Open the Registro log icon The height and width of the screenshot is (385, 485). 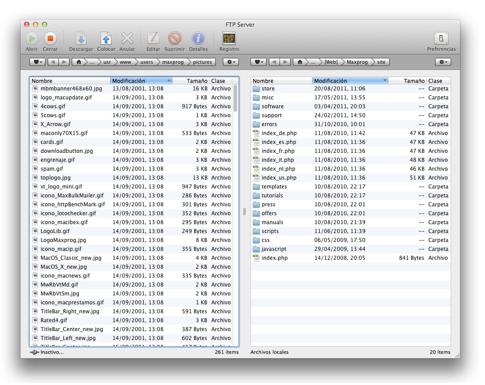(x=229, y=38)
